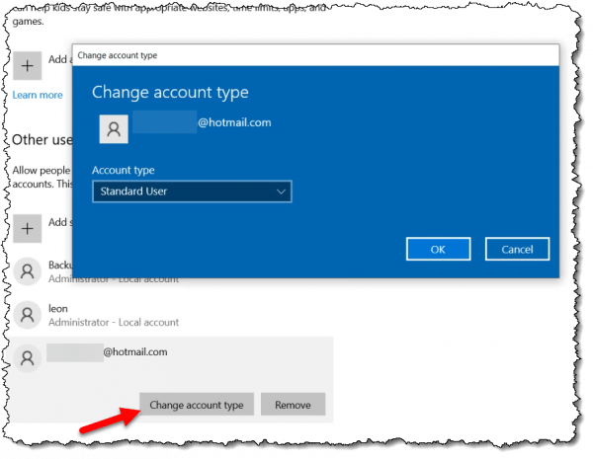Click the plus icon under Other users
This screenshot has height=459, width=593.
pos(28,229)
